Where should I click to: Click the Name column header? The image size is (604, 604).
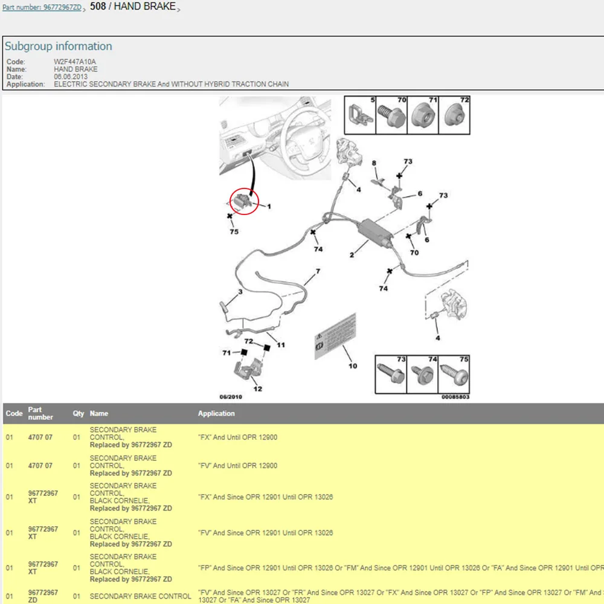(x=99, y=413)
